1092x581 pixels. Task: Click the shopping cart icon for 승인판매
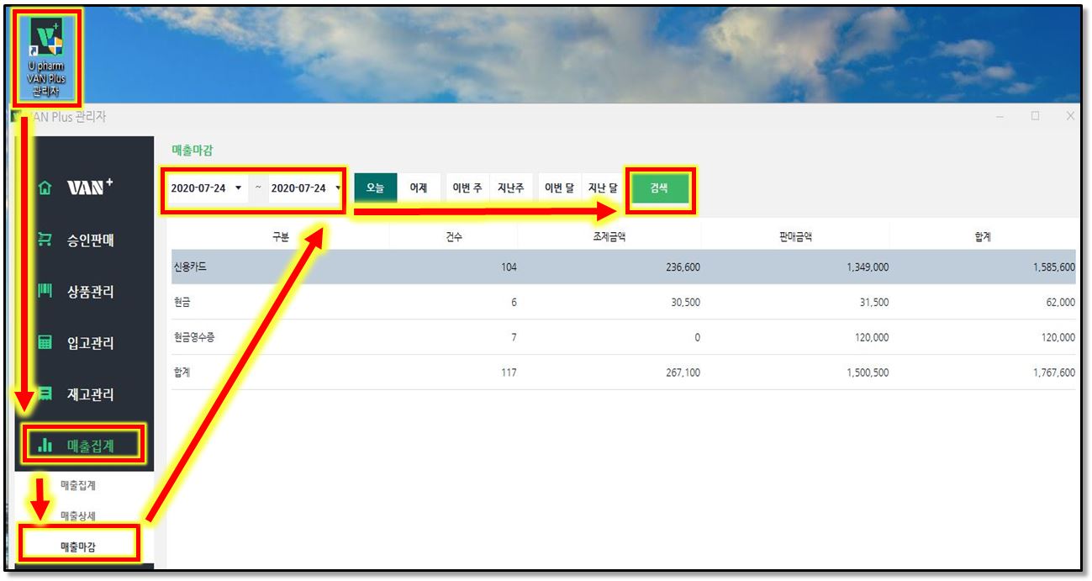(x=45, y=240)
